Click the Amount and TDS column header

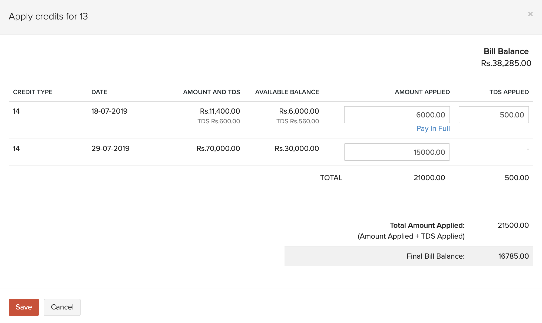coord(211,92)
